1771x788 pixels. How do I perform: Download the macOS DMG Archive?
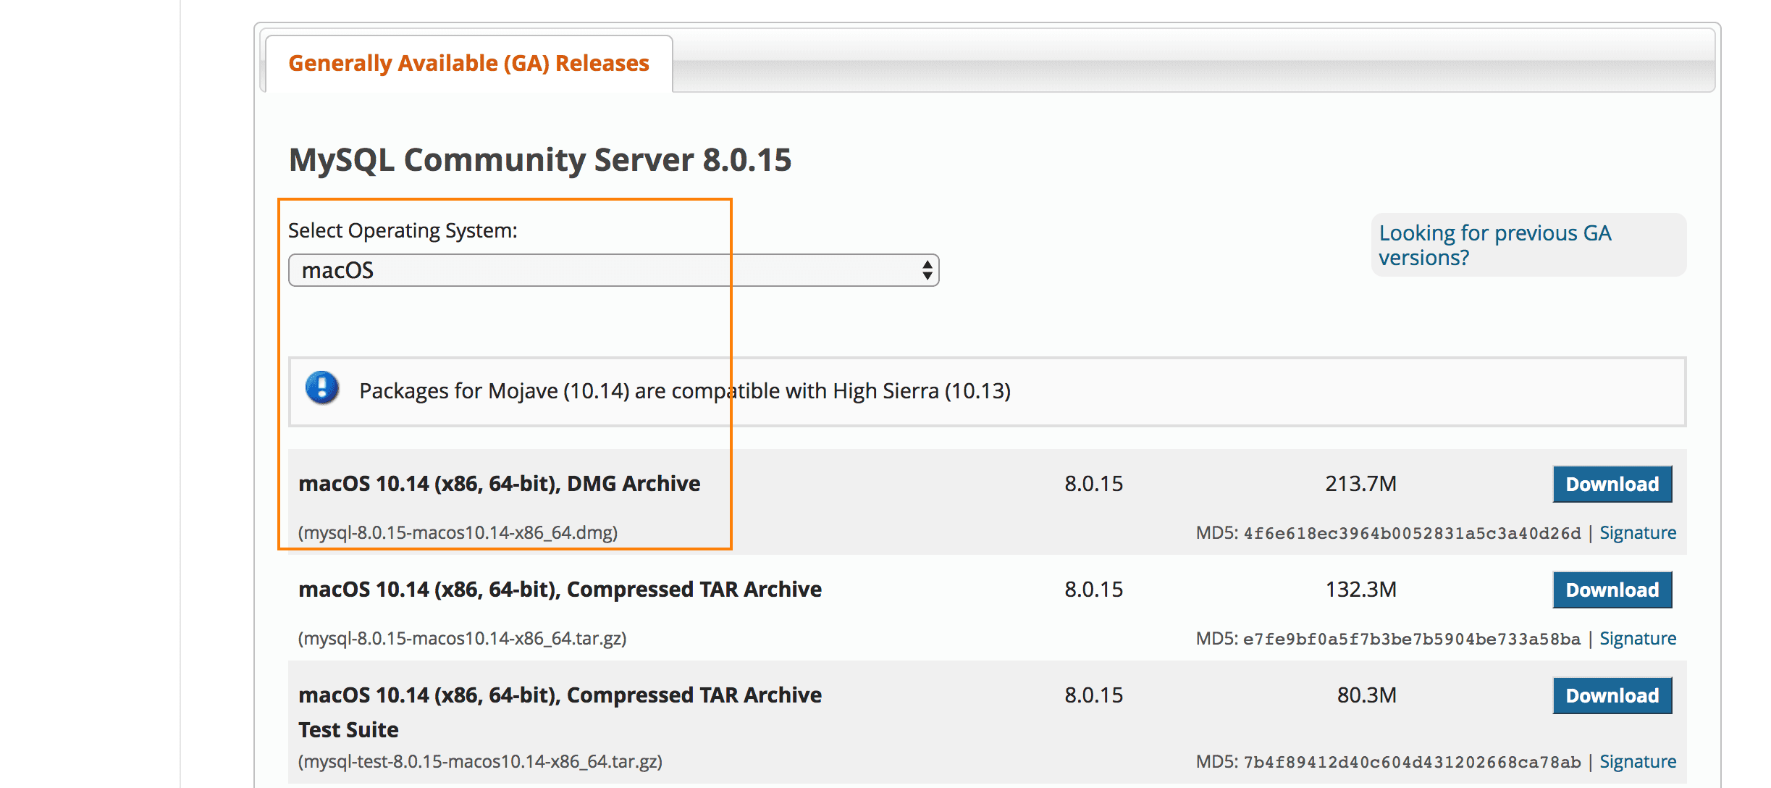tap(1612, 484)
